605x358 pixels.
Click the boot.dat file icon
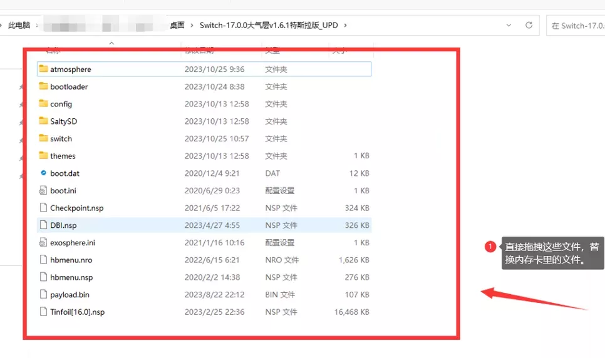tap(44, 173)
